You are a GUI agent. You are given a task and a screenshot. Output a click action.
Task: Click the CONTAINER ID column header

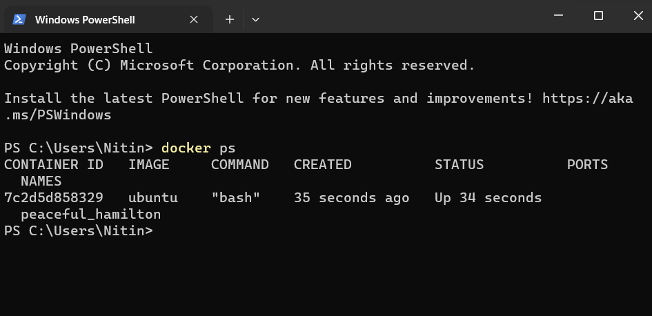(x=54, y=165)
